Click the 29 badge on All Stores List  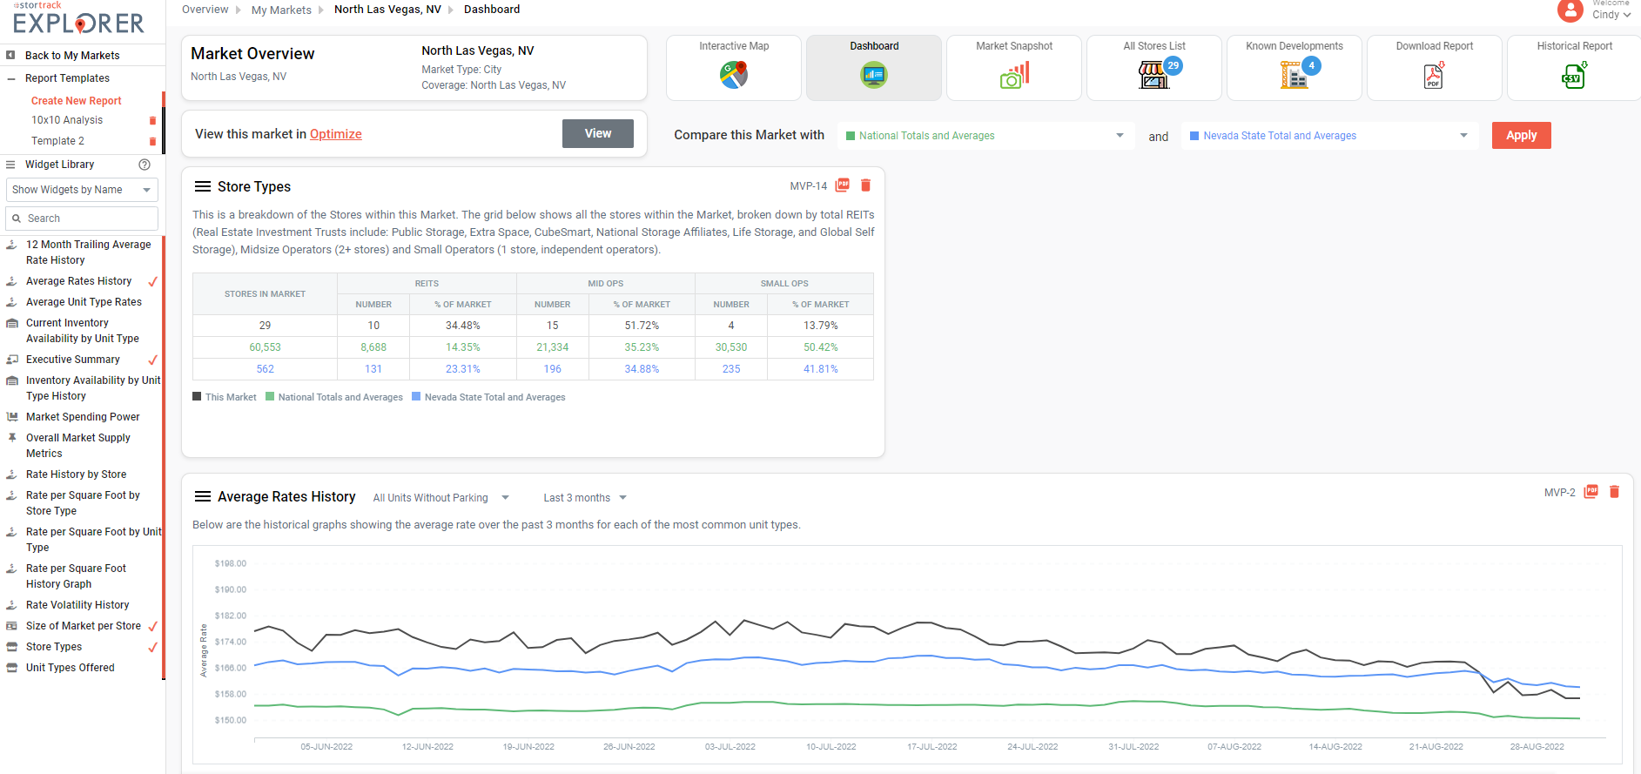click(x=1174, y=65)
